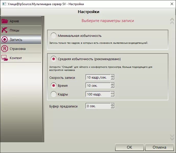The width and height of the screenshot is (176, 153).
Task: Increase Кадры count with up arrow
Action: click(x=112, y=93)
